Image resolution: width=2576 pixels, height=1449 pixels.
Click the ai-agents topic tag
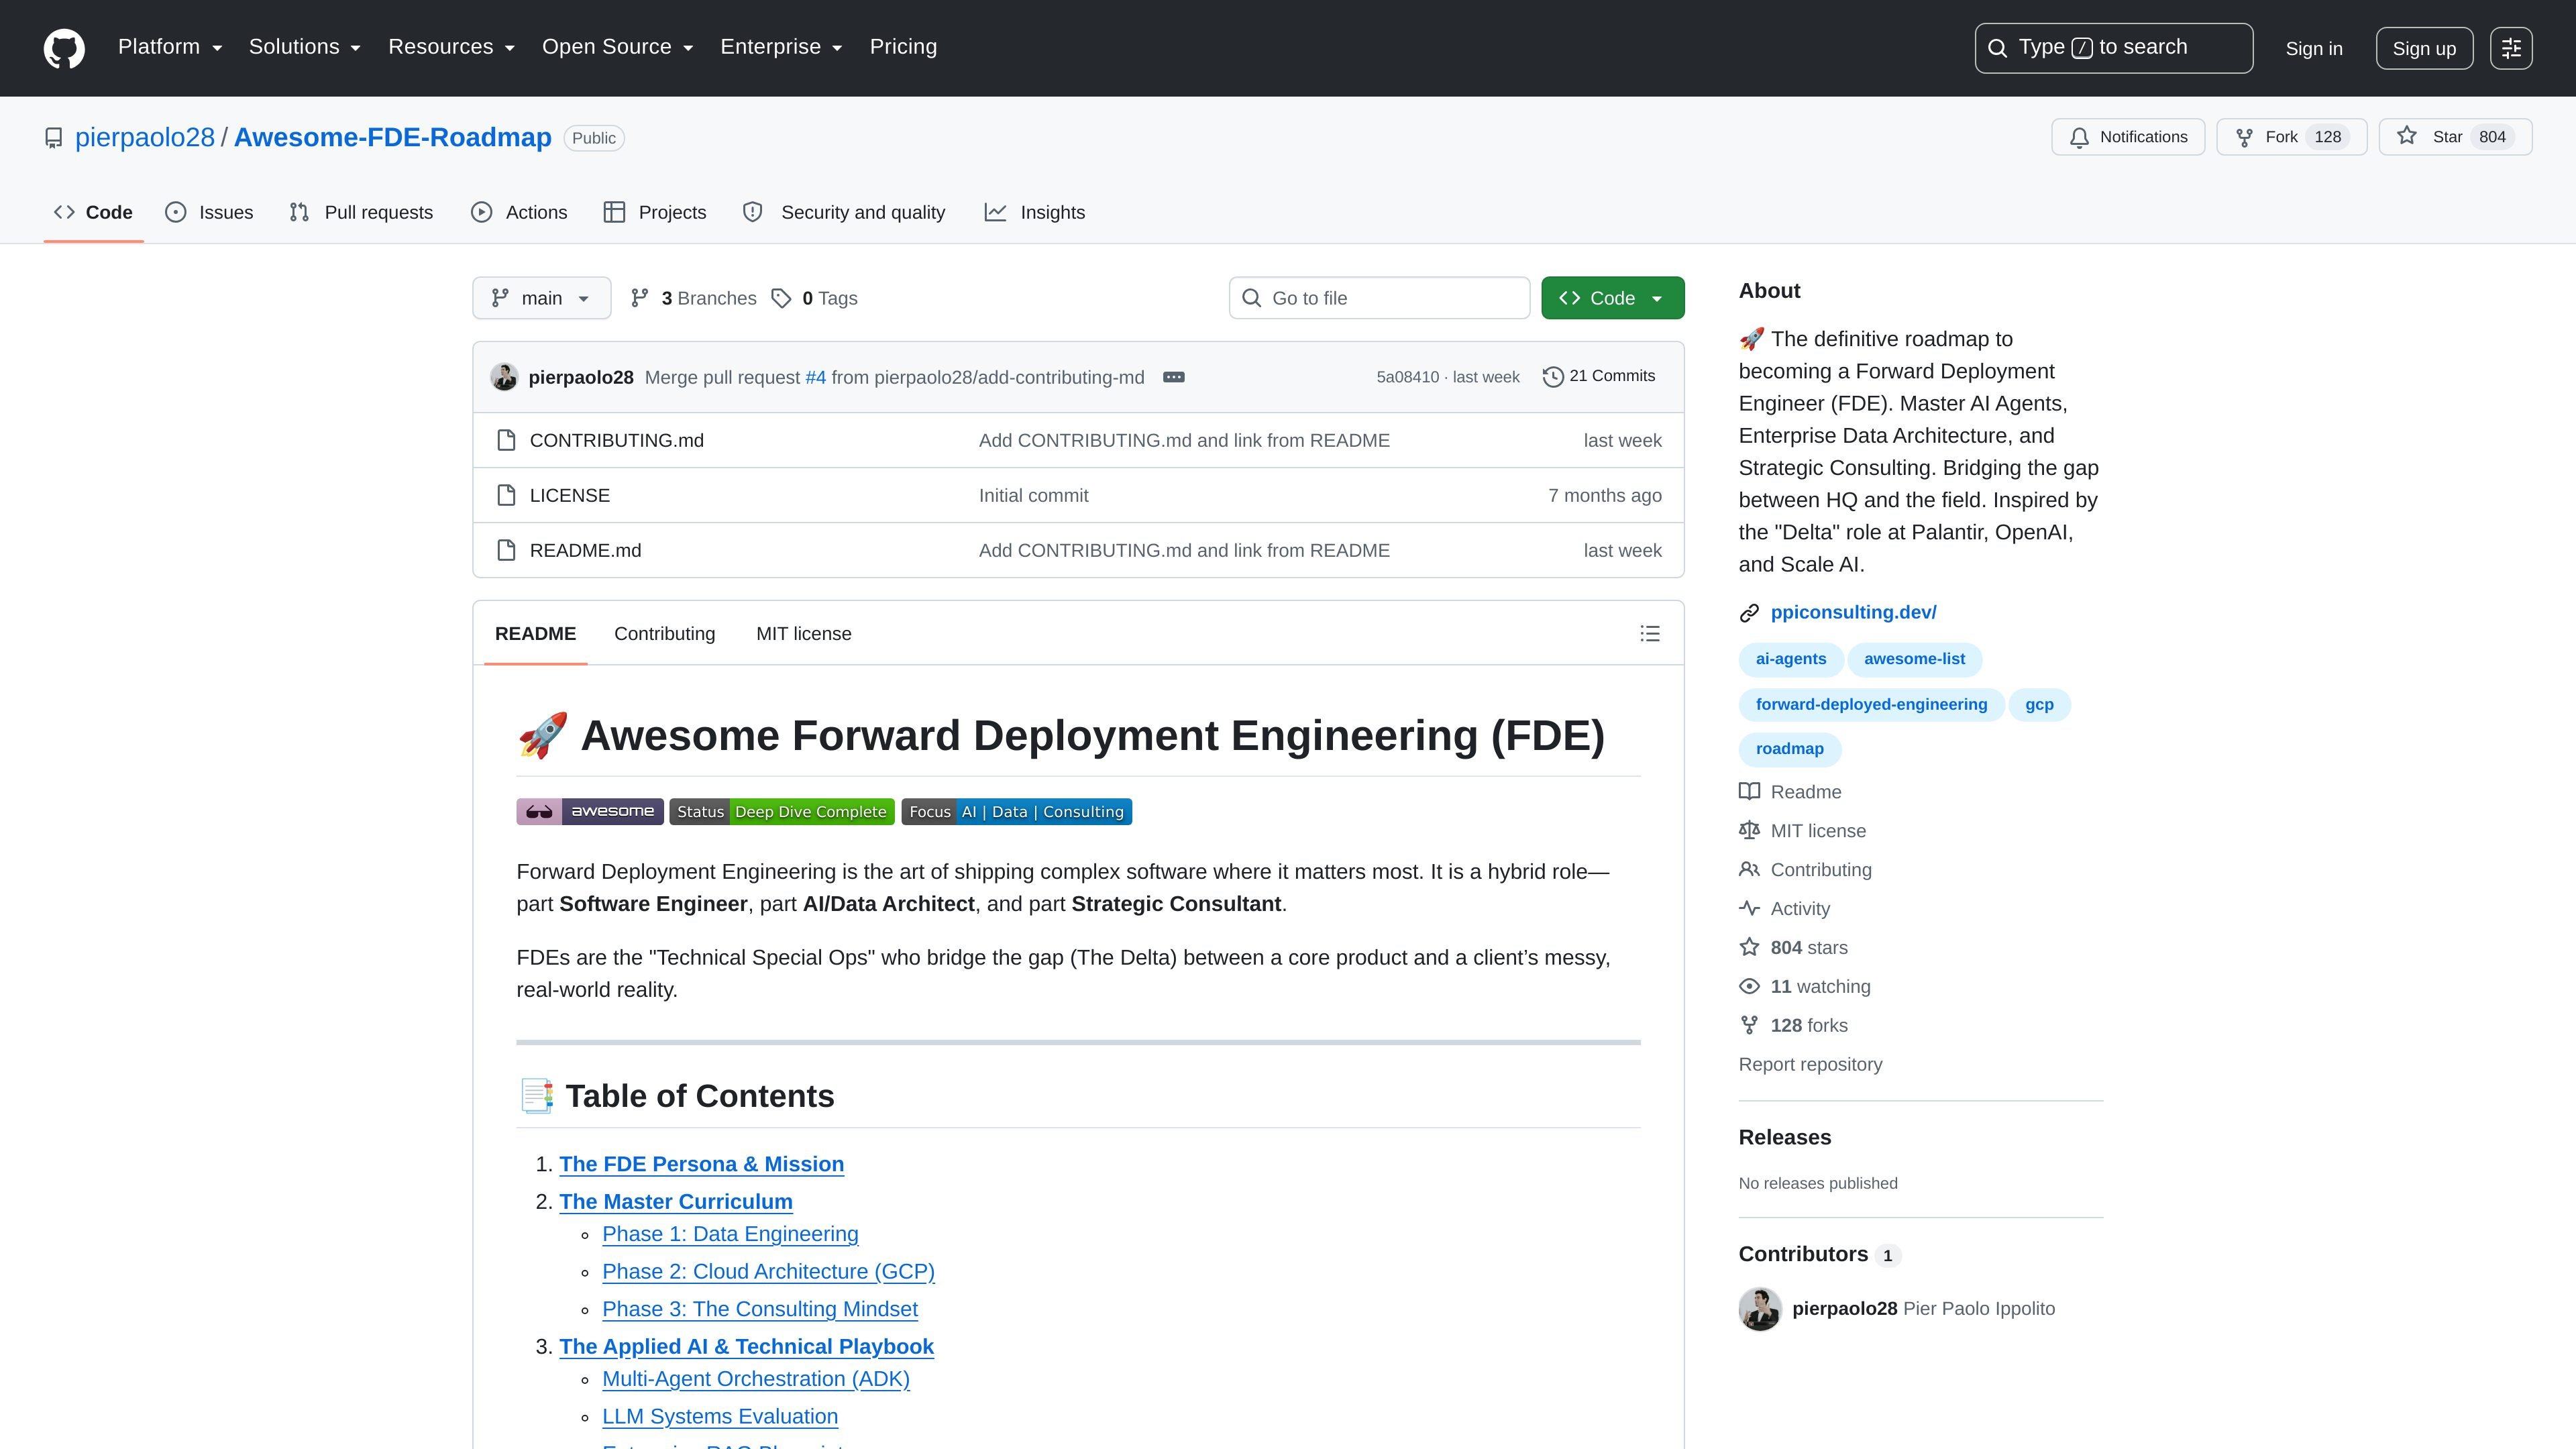tap(1790, 659)
